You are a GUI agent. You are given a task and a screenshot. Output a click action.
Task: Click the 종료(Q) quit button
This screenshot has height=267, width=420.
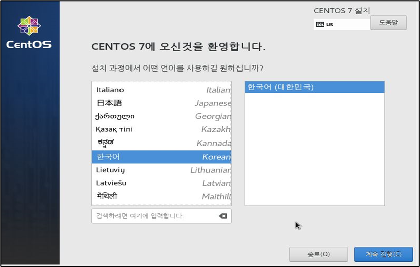(x=319, y=254)
